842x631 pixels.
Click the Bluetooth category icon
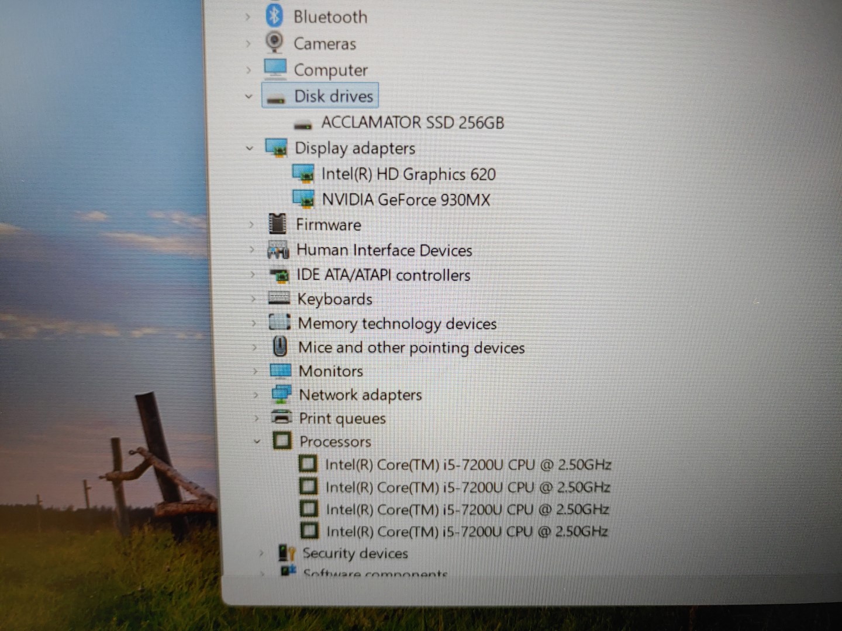coord(274,16)
